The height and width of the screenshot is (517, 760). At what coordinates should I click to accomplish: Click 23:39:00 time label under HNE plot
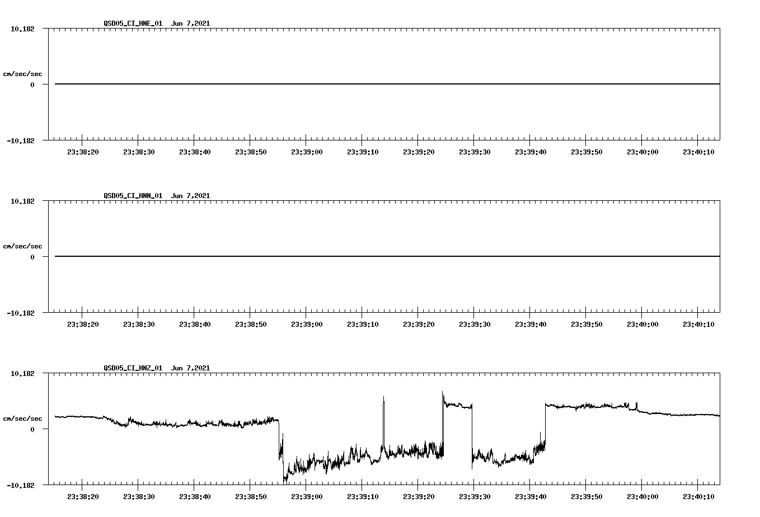307,152
